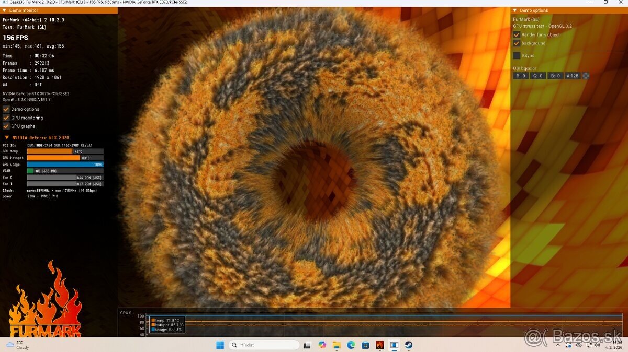The width and height of the screenshot is (628, 352).
Task: Open the Microsoft Store taskbar icon
Action: click(x=365, y=345)
